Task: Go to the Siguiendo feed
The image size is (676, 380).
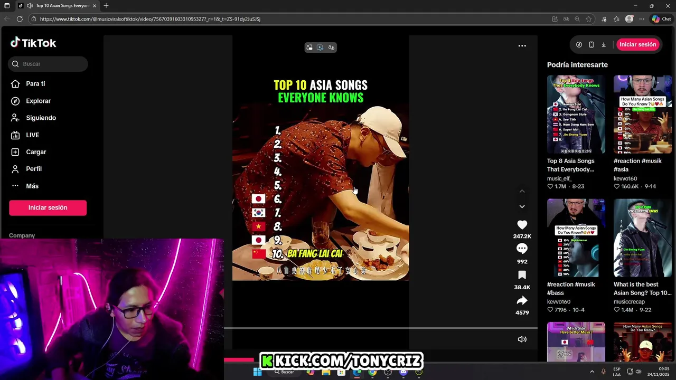Action: point(41,118)
